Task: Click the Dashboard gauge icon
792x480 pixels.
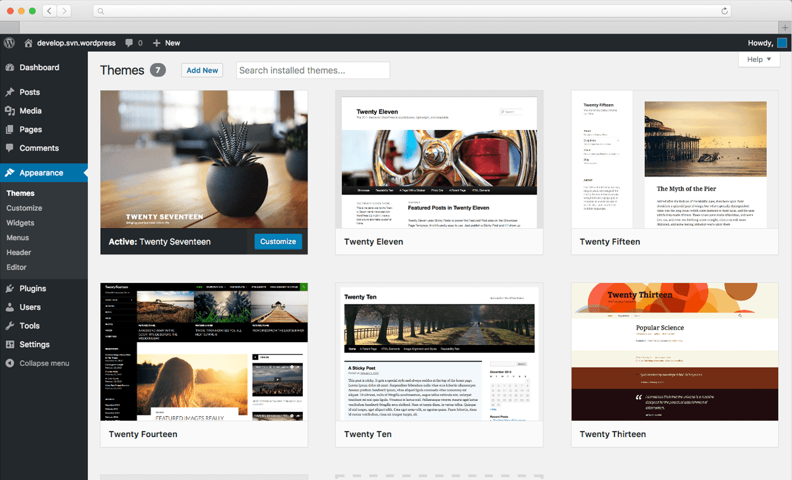Action: point(10,67)
